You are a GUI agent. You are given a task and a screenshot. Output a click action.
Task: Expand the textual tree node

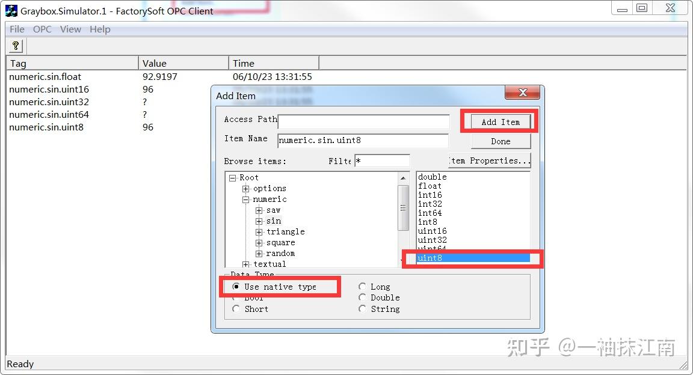245,263
